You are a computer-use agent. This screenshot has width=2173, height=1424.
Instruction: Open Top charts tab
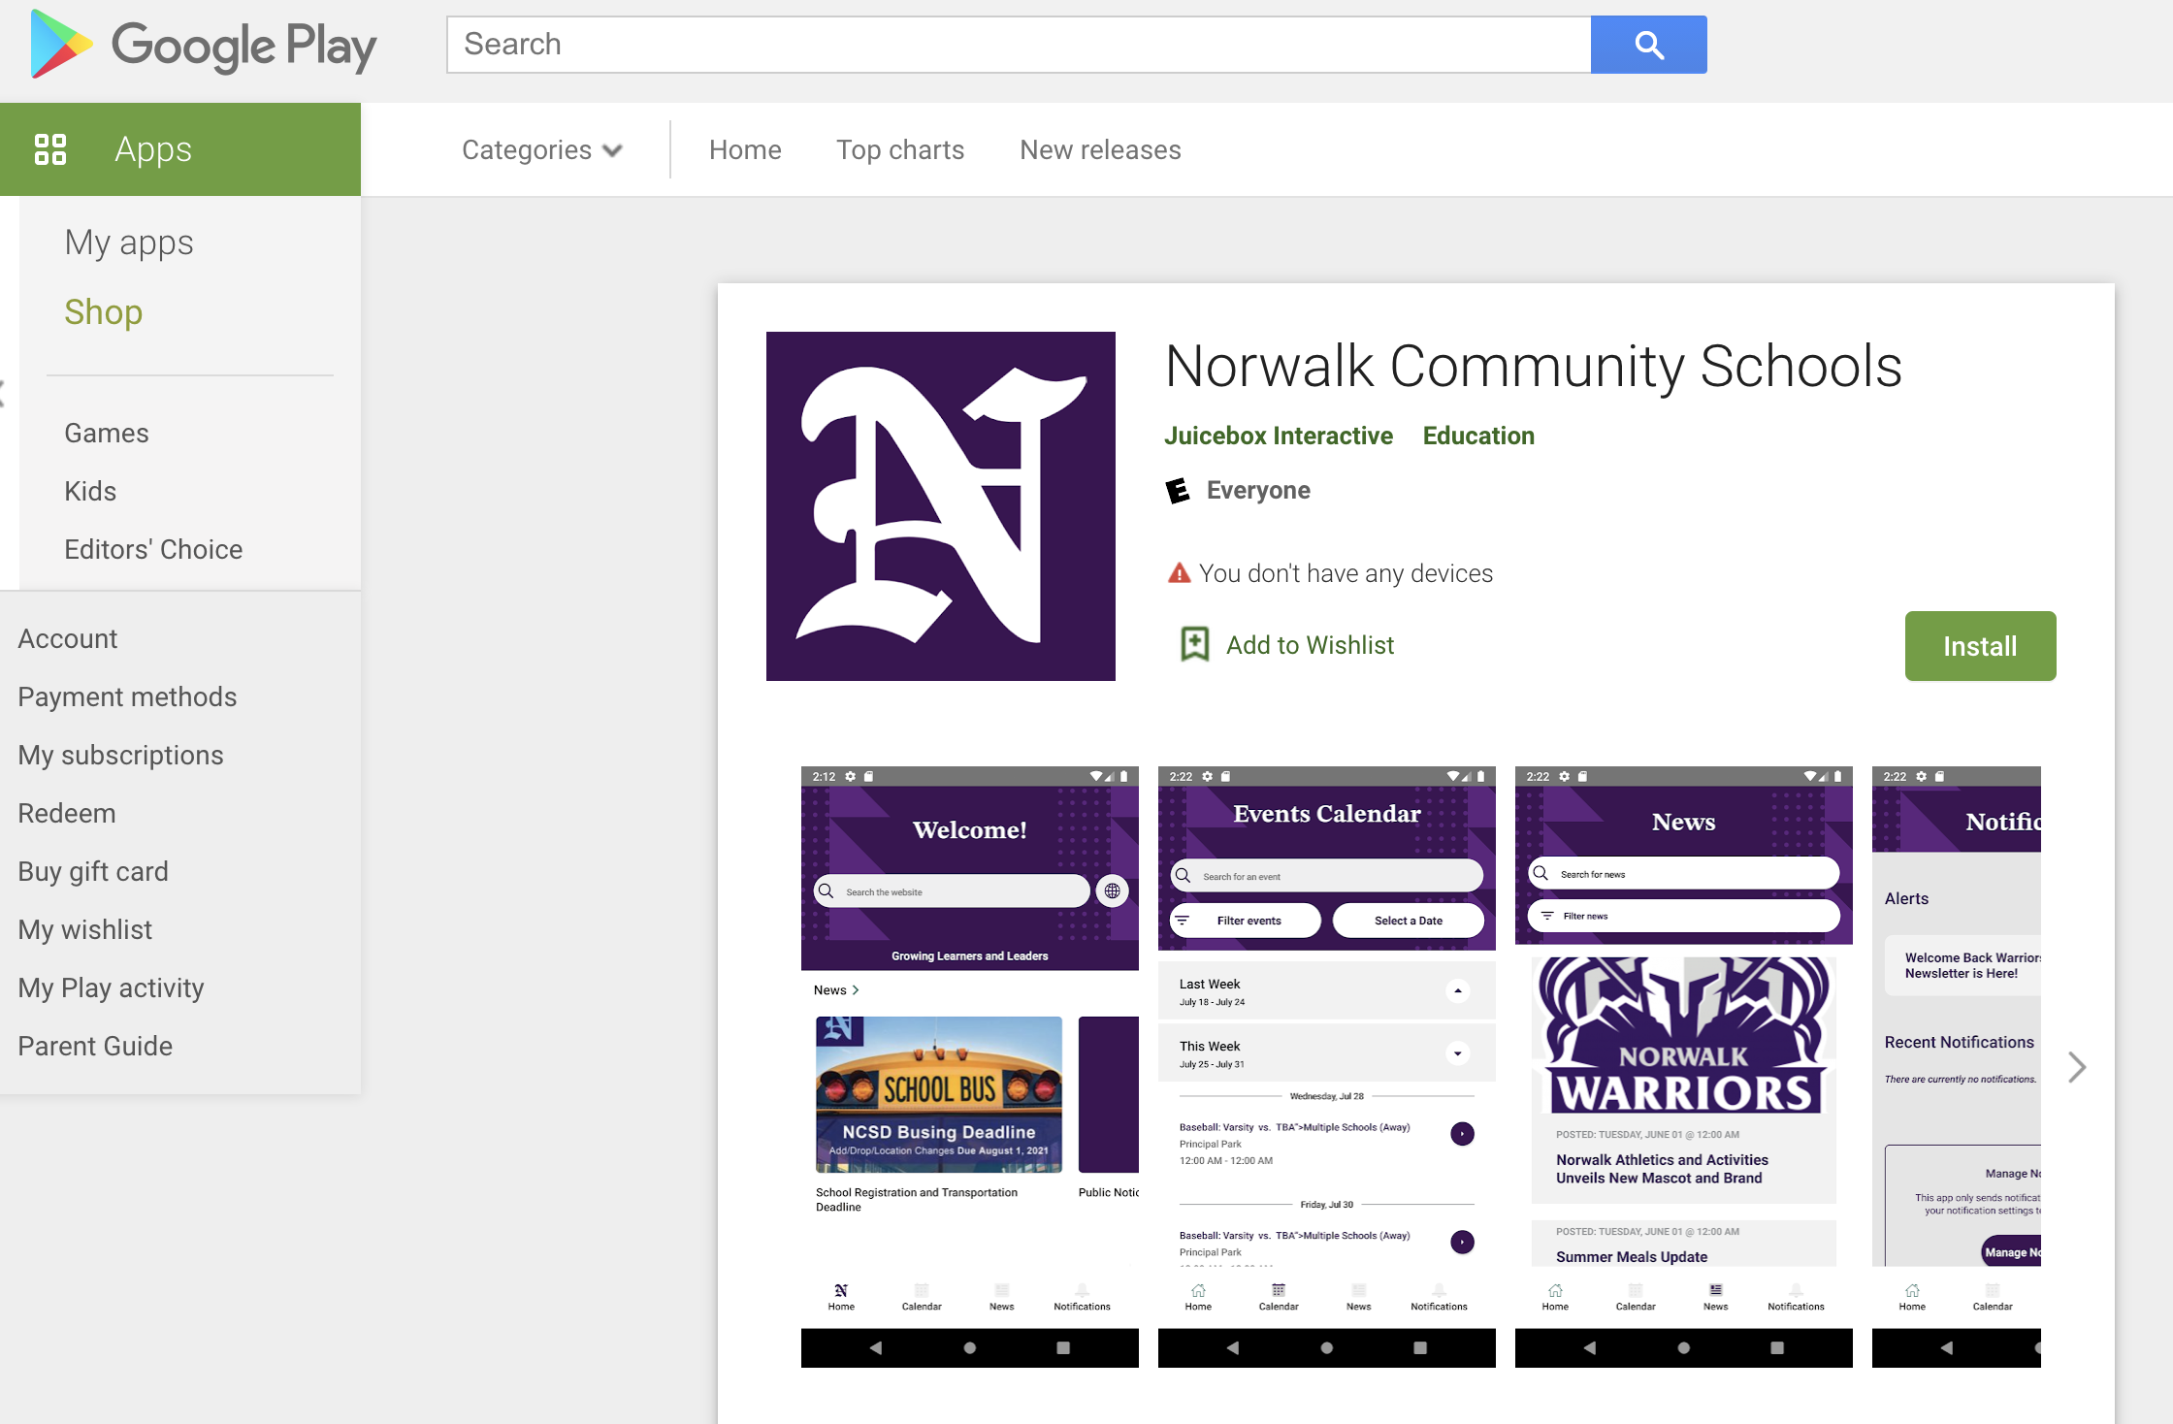(900, 149)
